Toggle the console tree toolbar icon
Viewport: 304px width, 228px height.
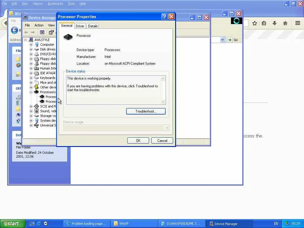[x=42, y=32]
